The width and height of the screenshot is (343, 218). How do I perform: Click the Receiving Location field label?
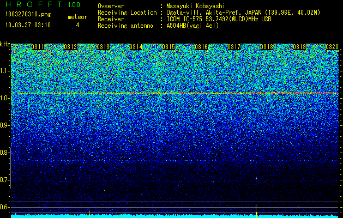point(127,13)
